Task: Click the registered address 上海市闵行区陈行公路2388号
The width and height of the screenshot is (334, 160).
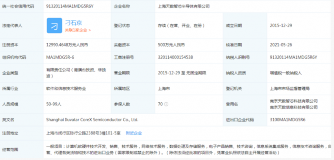Action: tap(83, 133)
